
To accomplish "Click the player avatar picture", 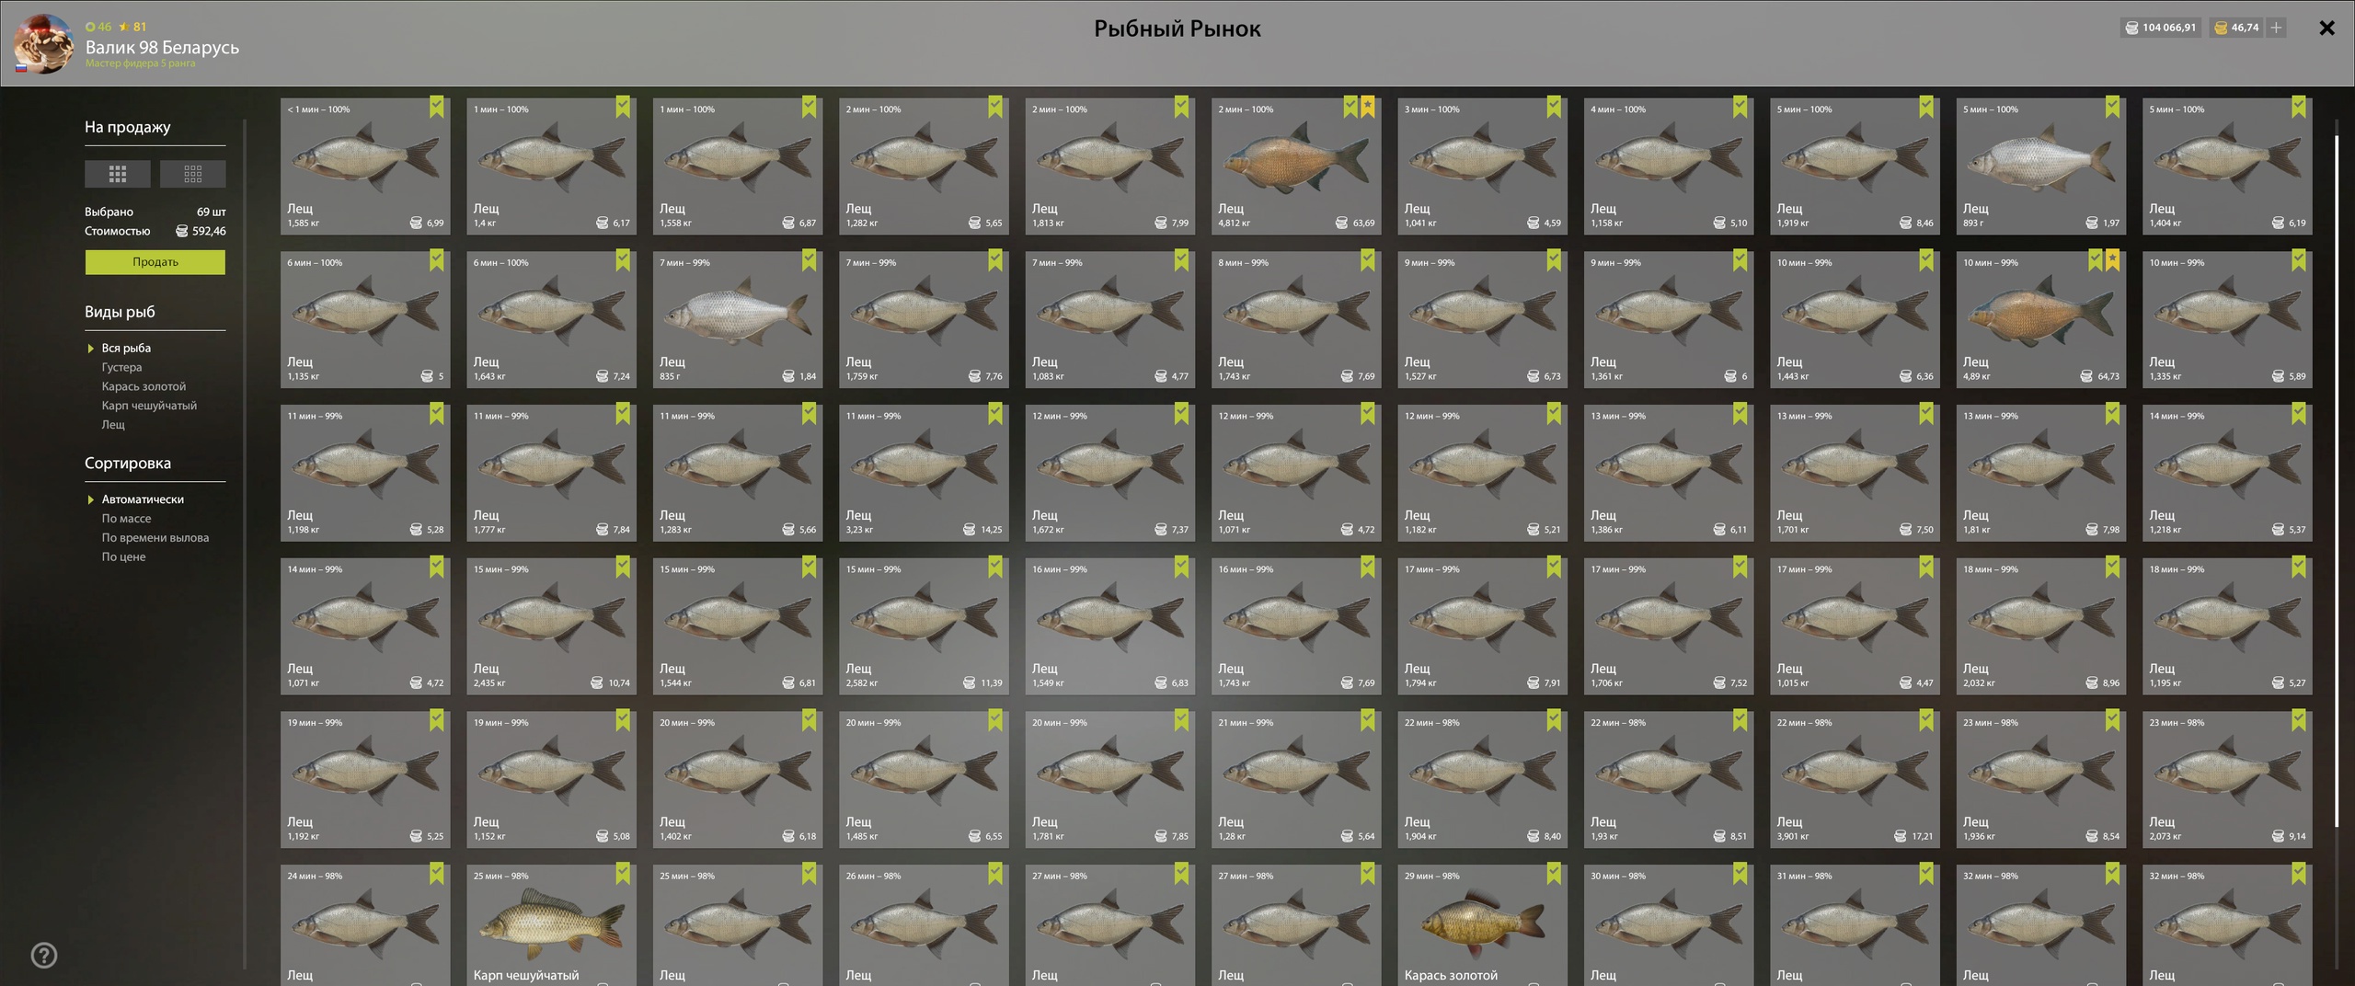I will [x=43, y=43].
